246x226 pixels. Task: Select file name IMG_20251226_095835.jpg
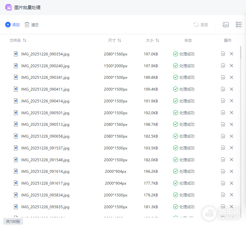tap(45, 207)
